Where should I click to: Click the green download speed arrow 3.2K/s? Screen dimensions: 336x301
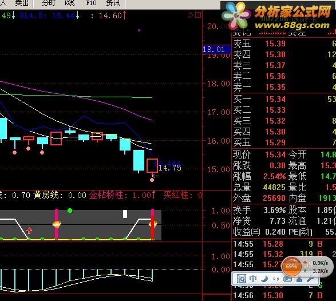[305, 271]
